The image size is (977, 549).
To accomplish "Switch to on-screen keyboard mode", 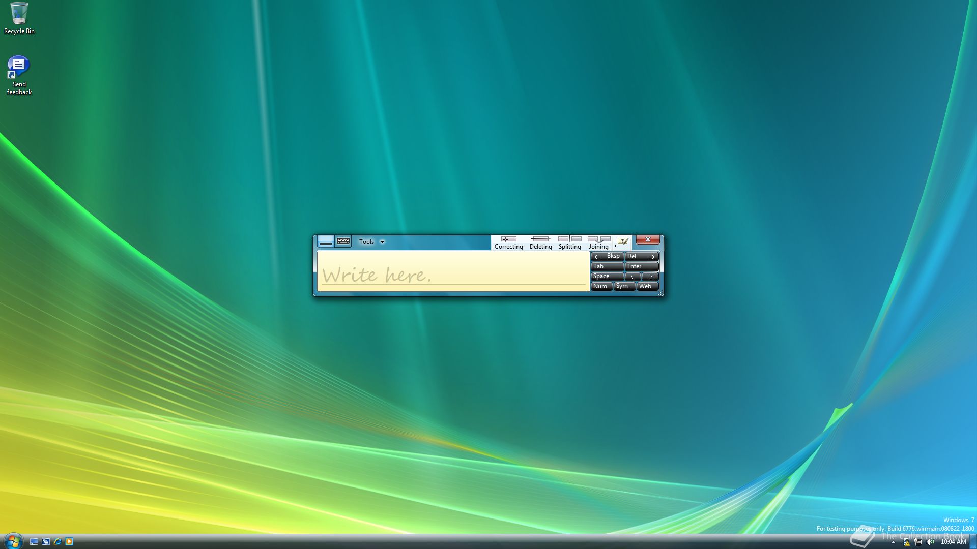I will click(x=343, y=241).
